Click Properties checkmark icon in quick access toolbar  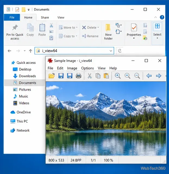(x=17, y=10)
